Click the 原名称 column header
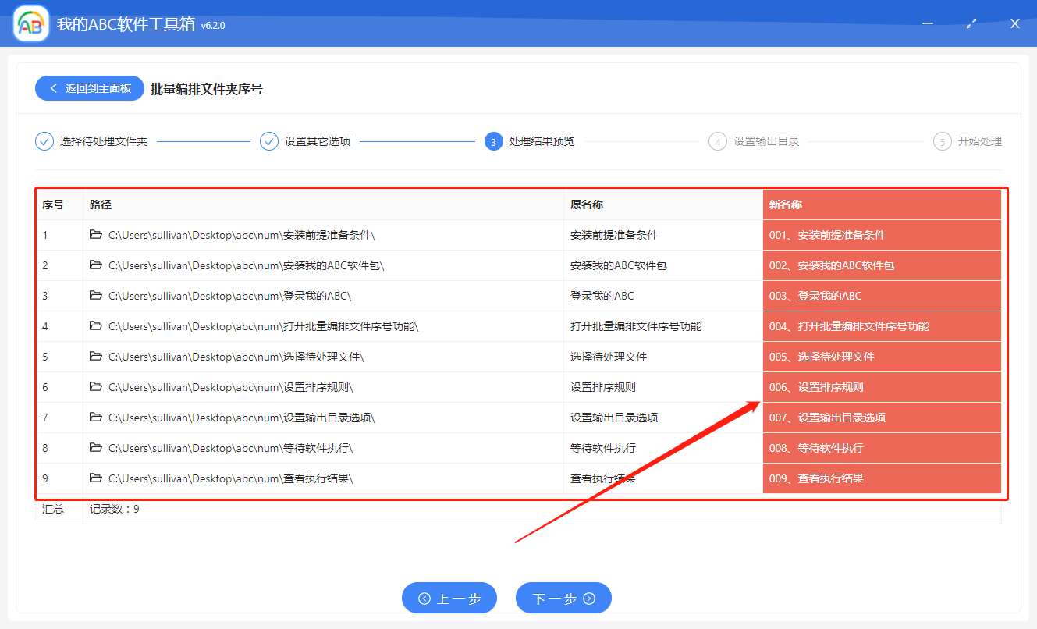The height and width of the screenshot is (629, 1037). pyautogui.click(x=587, y=204)
